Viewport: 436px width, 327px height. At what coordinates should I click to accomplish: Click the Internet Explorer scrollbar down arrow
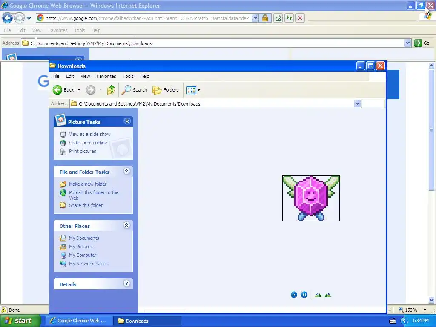pos(432,300)
